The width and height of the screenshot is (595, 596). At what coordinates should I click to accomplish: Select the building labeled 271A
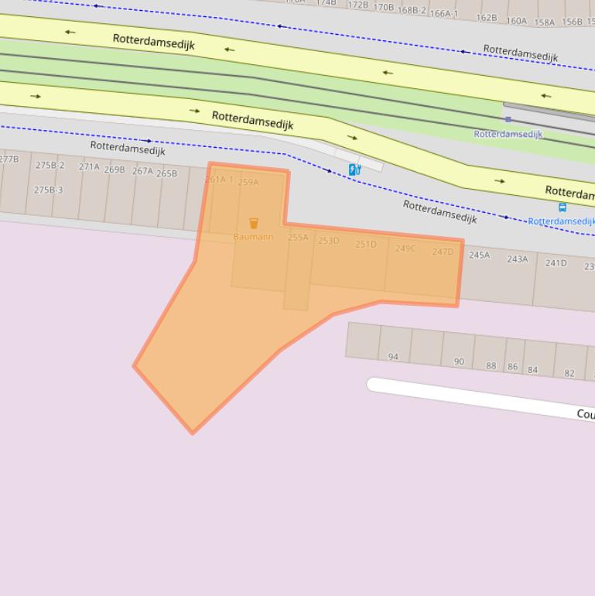[x=89, y=167]
